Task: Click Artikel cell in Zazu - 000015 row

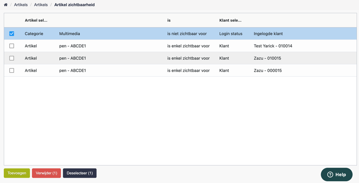Action: [x=31, y=71]
